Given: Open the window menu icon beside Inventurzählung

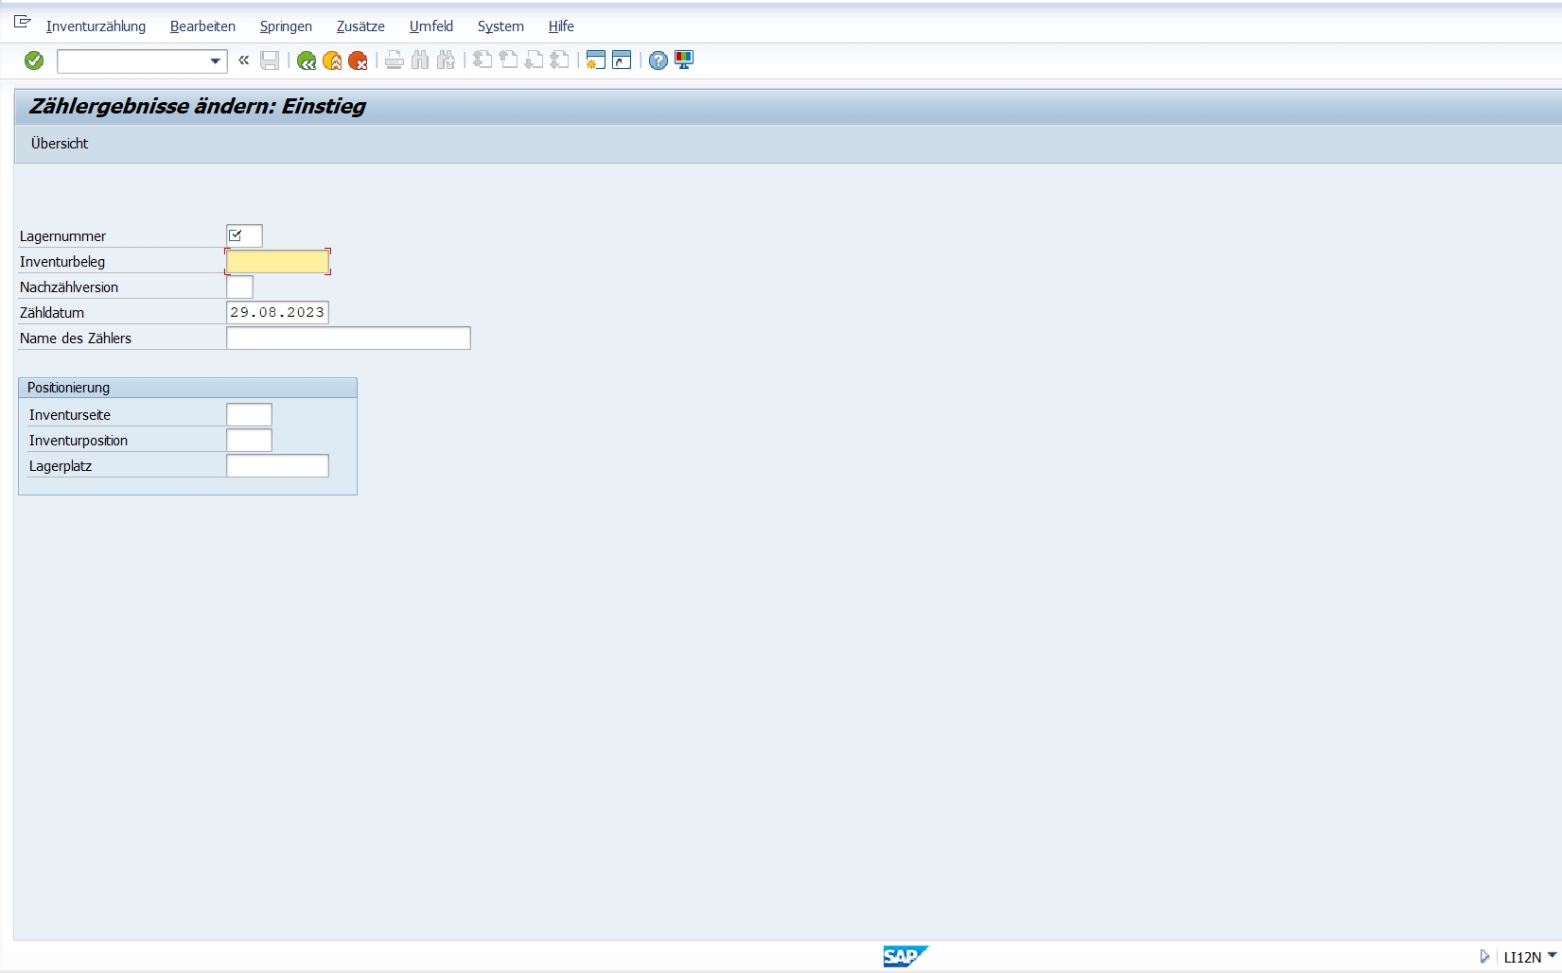Looking at the screenshot, I should [23, 22].
